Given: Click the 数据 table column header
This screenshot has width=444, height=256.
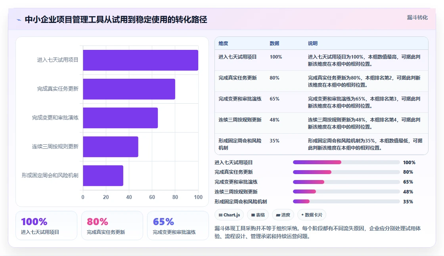Looking at the screenshot, I should tap(274, 44).
